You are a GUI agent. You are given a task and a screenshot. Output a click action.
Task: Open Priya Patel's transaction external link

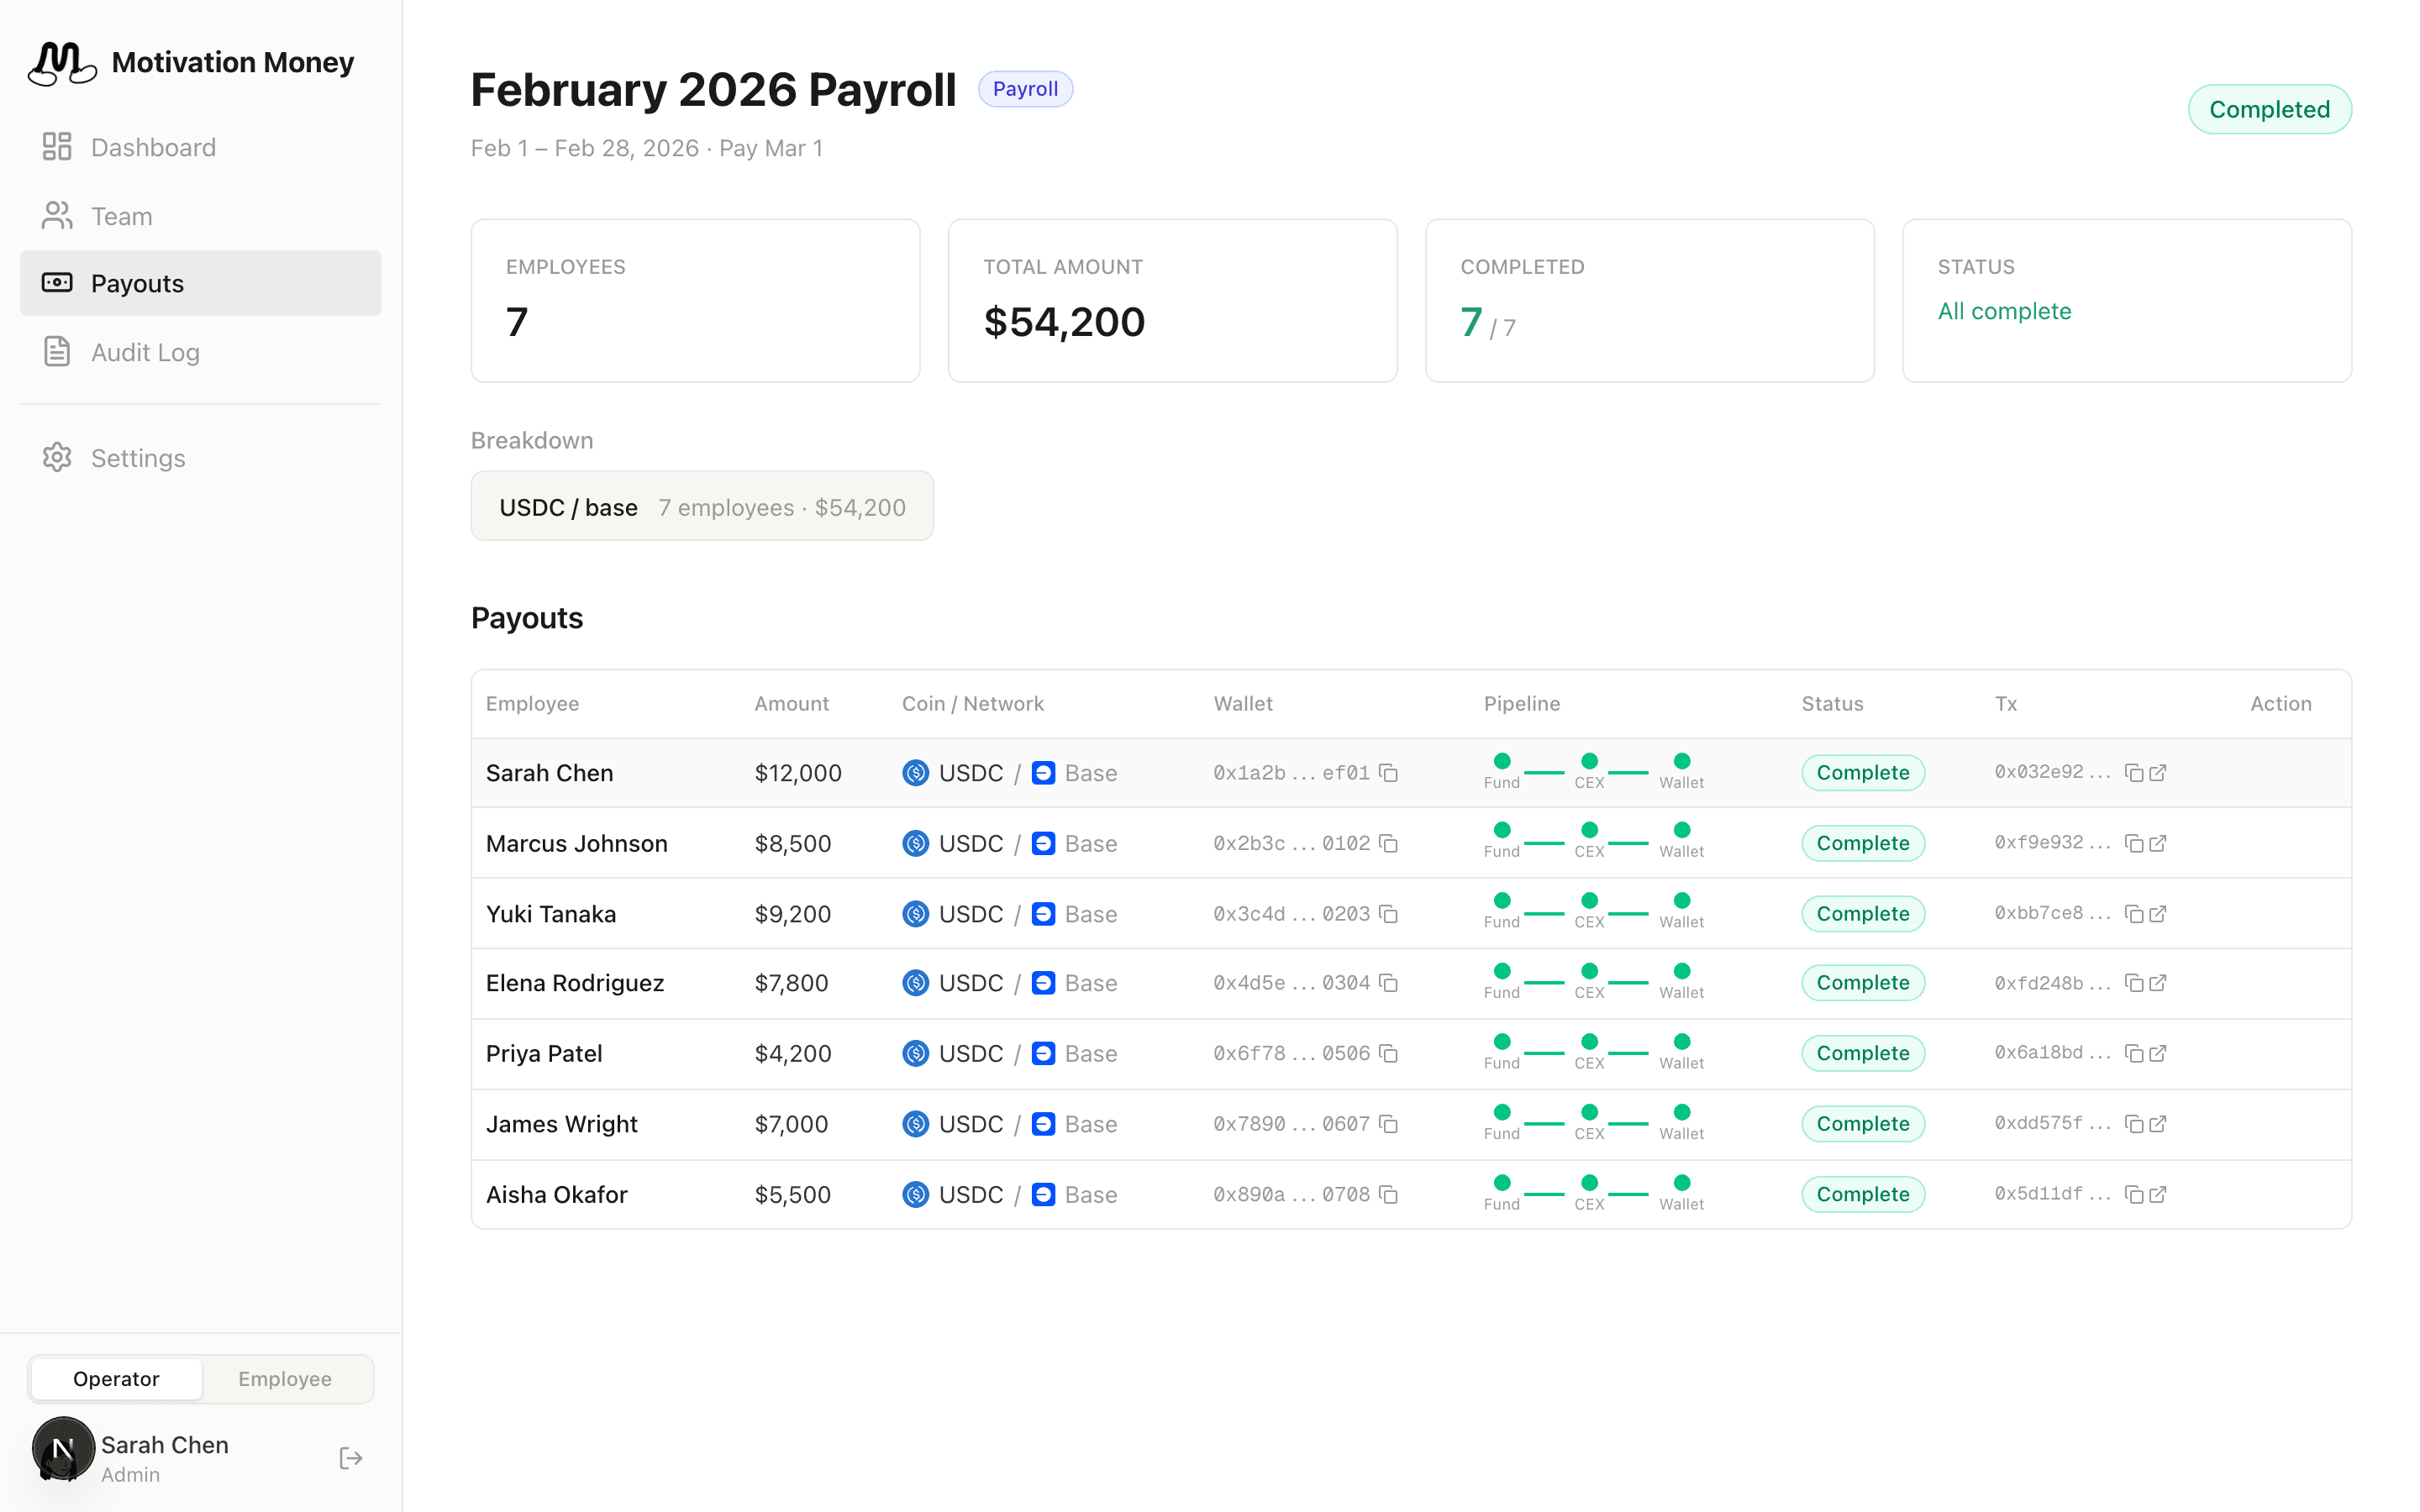click(2158, 1054)
